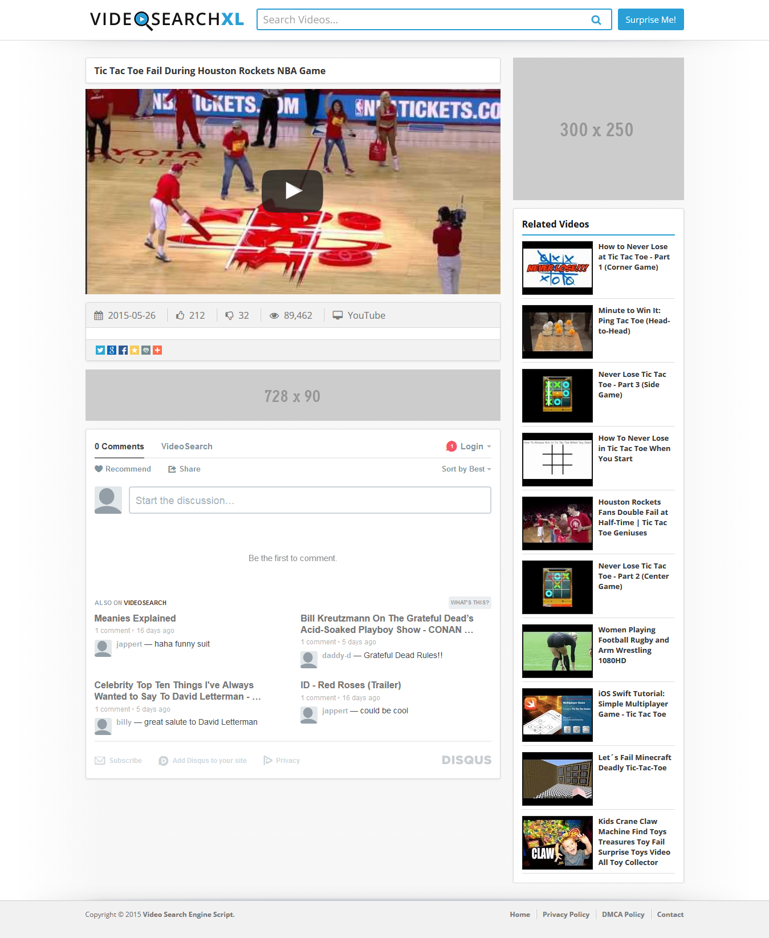Select the 0 Comments tab
This screenshot has height=938, width=769.
pyautogui.click(x=119, y=446)
